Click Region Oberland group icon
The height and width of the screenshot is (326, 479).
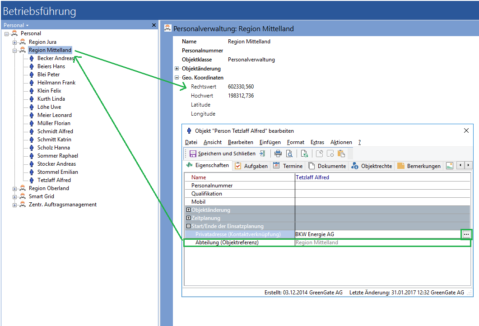(23, 188)
